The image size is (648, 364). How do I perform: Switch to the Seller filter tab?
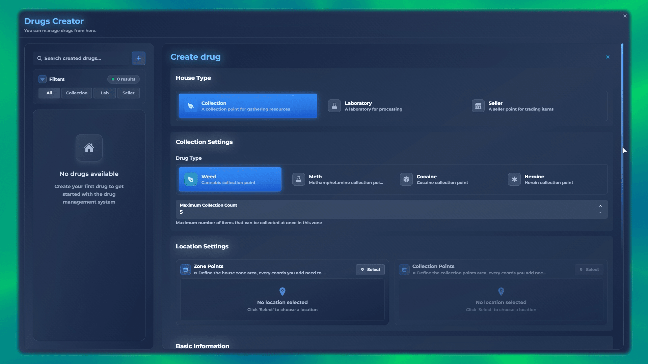point(128,93)
